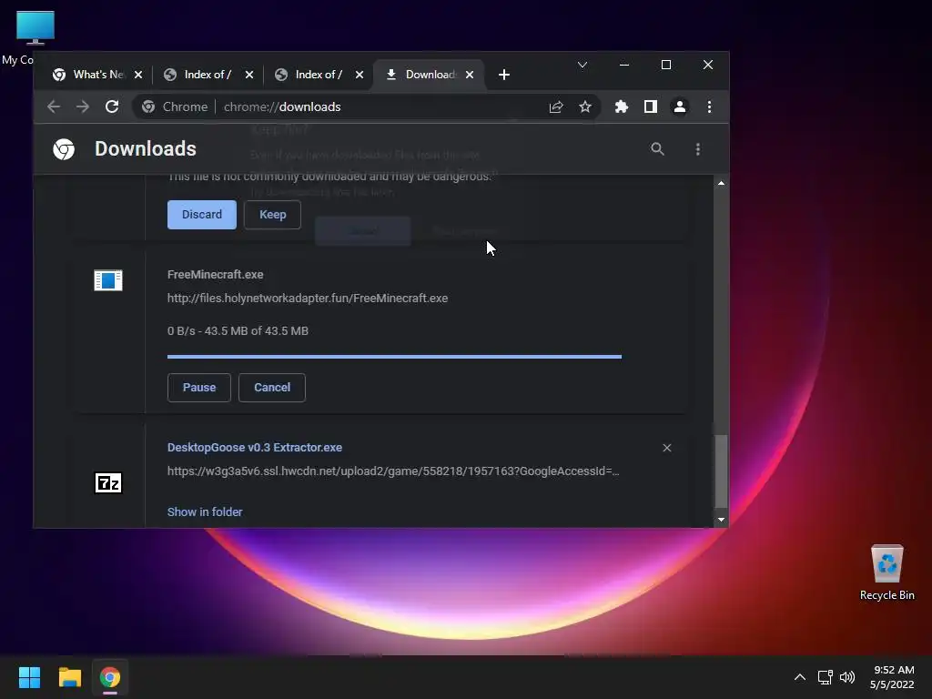Open a new tab with plus button
Screen dimensions: 932x699
[504, 75]
